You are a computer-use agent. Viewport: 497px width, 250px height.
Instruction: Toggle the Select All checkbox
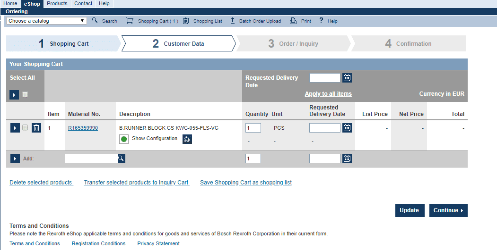tap(25, 95)
